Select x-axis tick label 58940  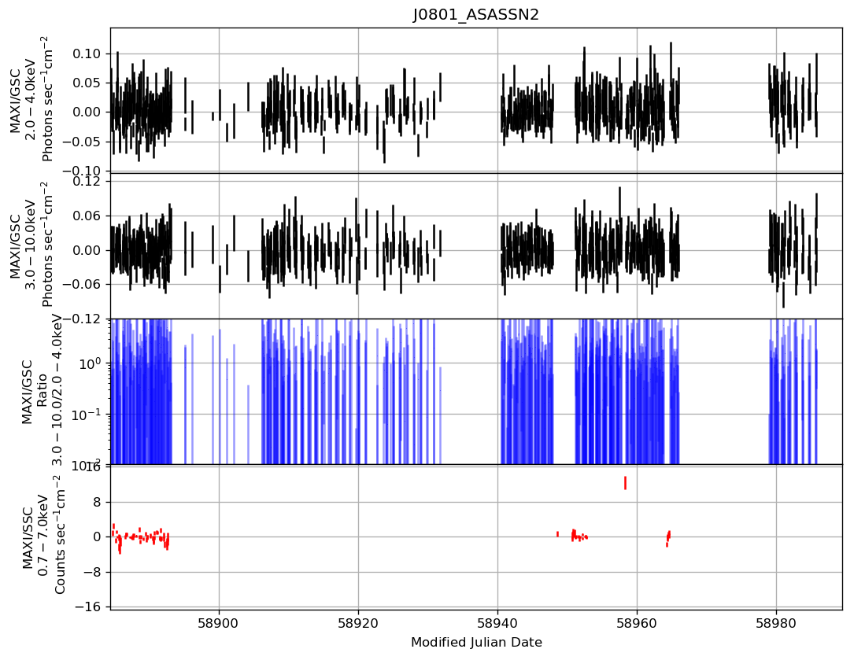pyautogui.click(x=497, y=622)
